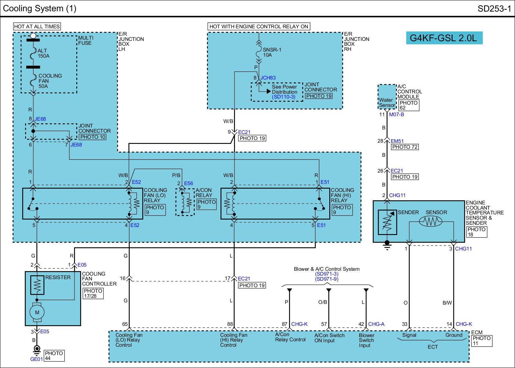Open the SD110-3 power distribution link
Viewport: 515px width, 368px height.
pyautogui.click(x=284, y=97)
